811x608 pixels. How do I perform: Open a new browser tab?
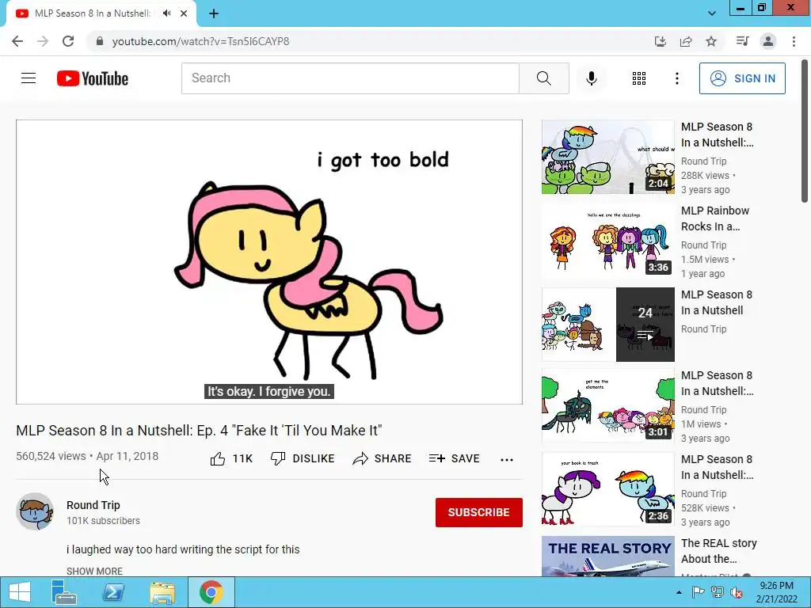pos(214,13)
